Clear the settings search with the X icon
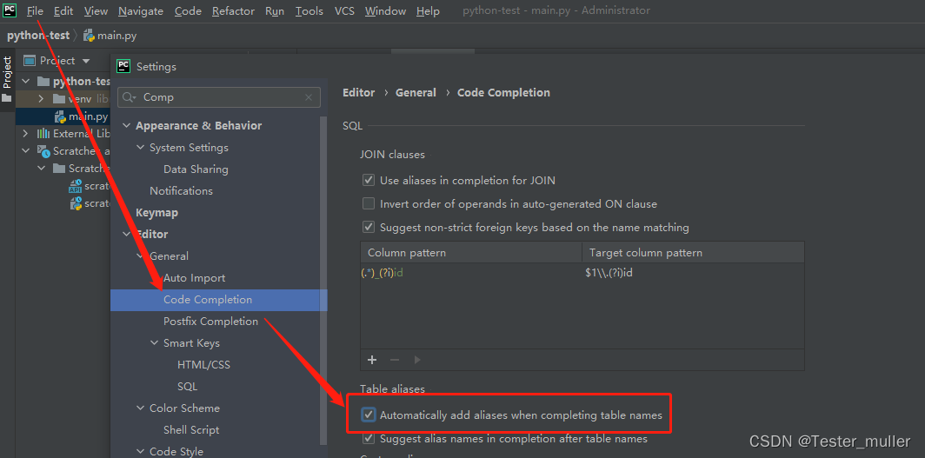925x458 pixels. point(309,97)
